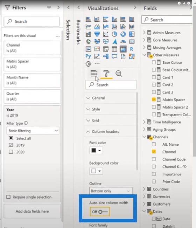Choose the Gauge visualization icon

[123, 42]
